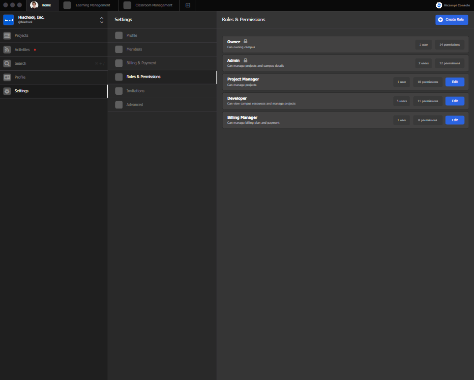Edit the Billing Manager role

pos(454,120)
